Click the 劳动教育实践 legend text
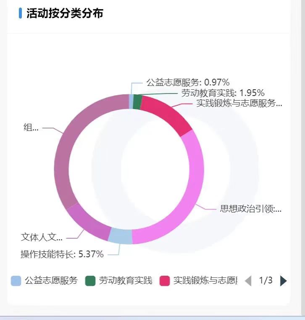This screenshot has width=305, height=320. [125, 281]
